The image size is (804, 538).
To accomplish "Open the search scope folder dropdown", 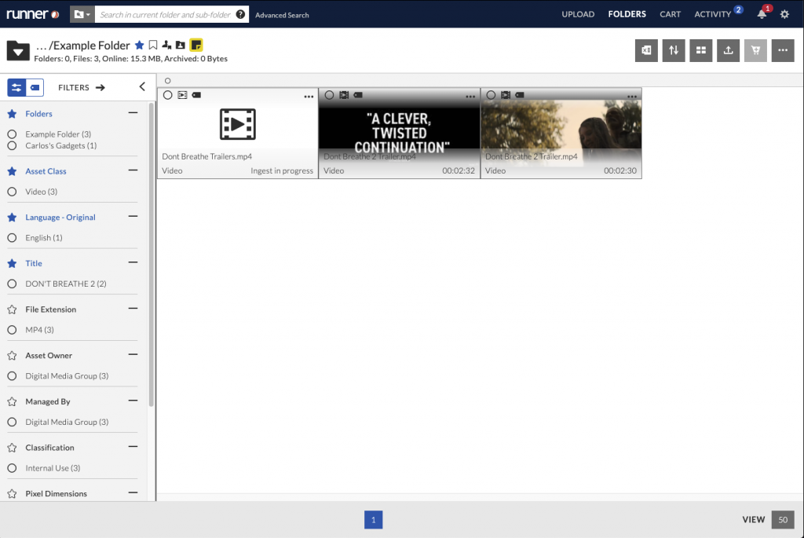I will [x=82, y=14].
